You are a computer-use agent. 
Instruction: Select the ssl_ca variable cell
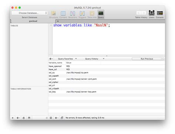point(52,73)
